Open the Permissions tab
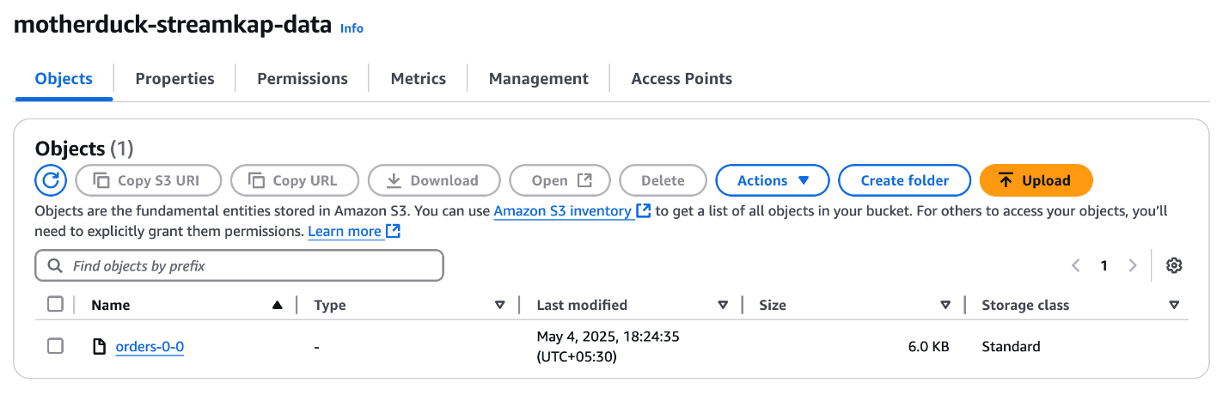This screenshot has width=1229, height=395. (303, 78)
